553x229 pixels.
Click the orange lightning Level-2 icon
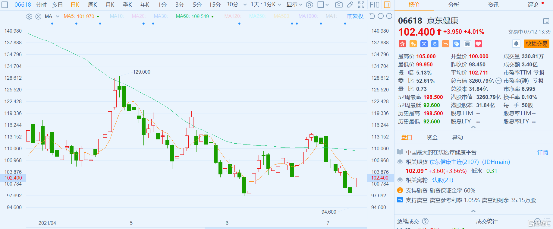coord(413,44)
